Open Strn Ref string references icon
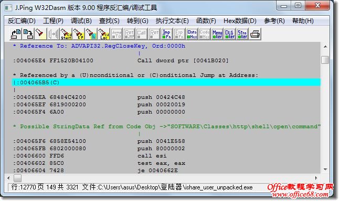 (x=242, y=34)
